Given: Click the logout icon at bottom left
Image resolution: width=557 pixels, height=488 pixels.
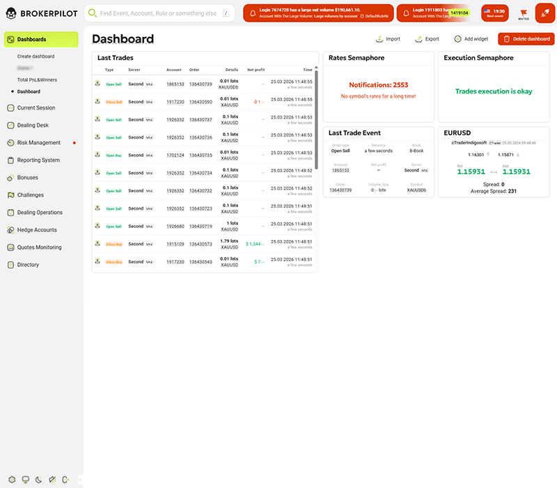Looking at the screenshot, I should 65,480.
